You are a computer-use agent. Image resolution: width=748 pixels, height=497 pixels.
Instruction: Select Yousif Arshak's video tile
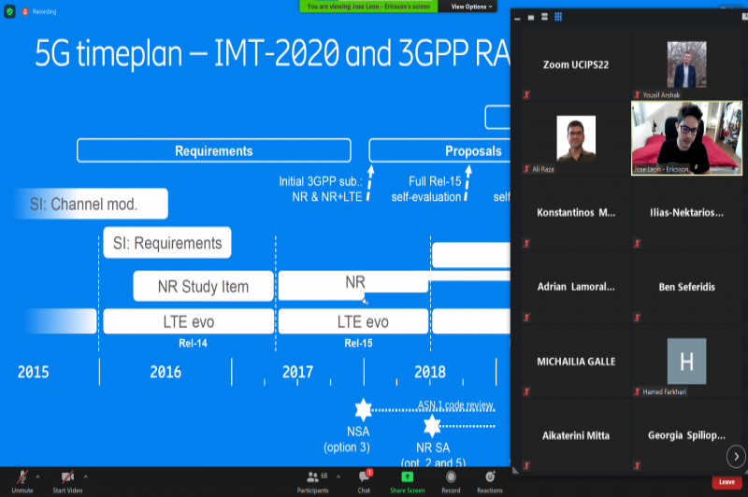[x=687, y=65]
